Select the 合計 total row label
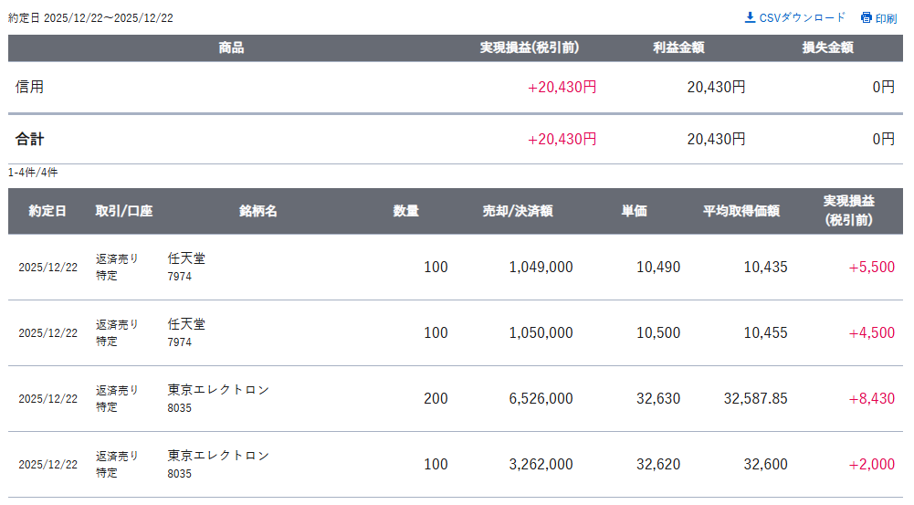Screen dimensions: 914x505 [x=30, y=140]
